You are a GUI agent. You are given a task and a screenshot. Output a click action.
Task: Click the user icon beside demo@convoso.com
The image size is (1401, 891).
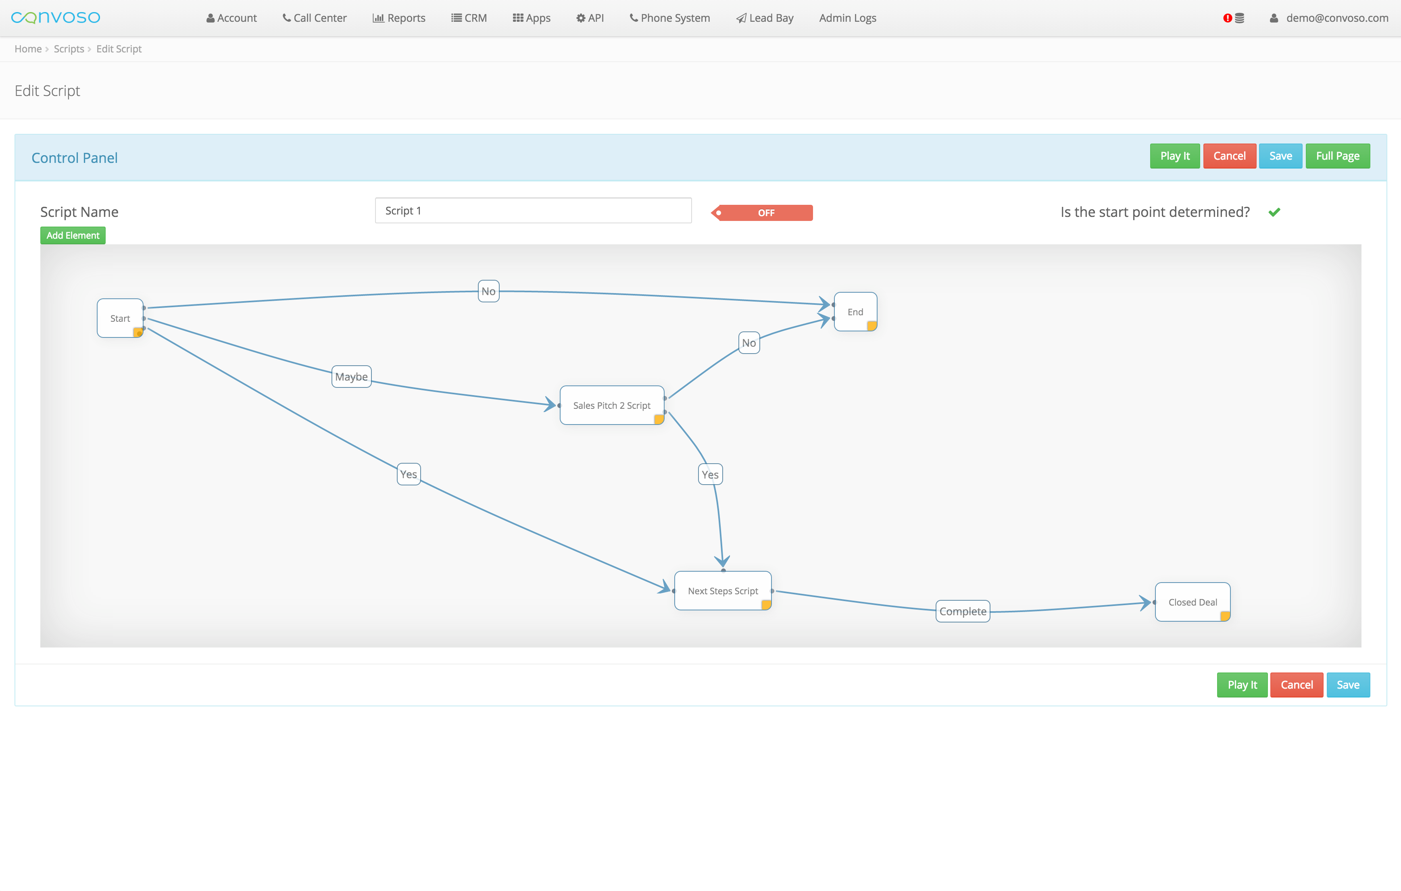[1274, 18]
